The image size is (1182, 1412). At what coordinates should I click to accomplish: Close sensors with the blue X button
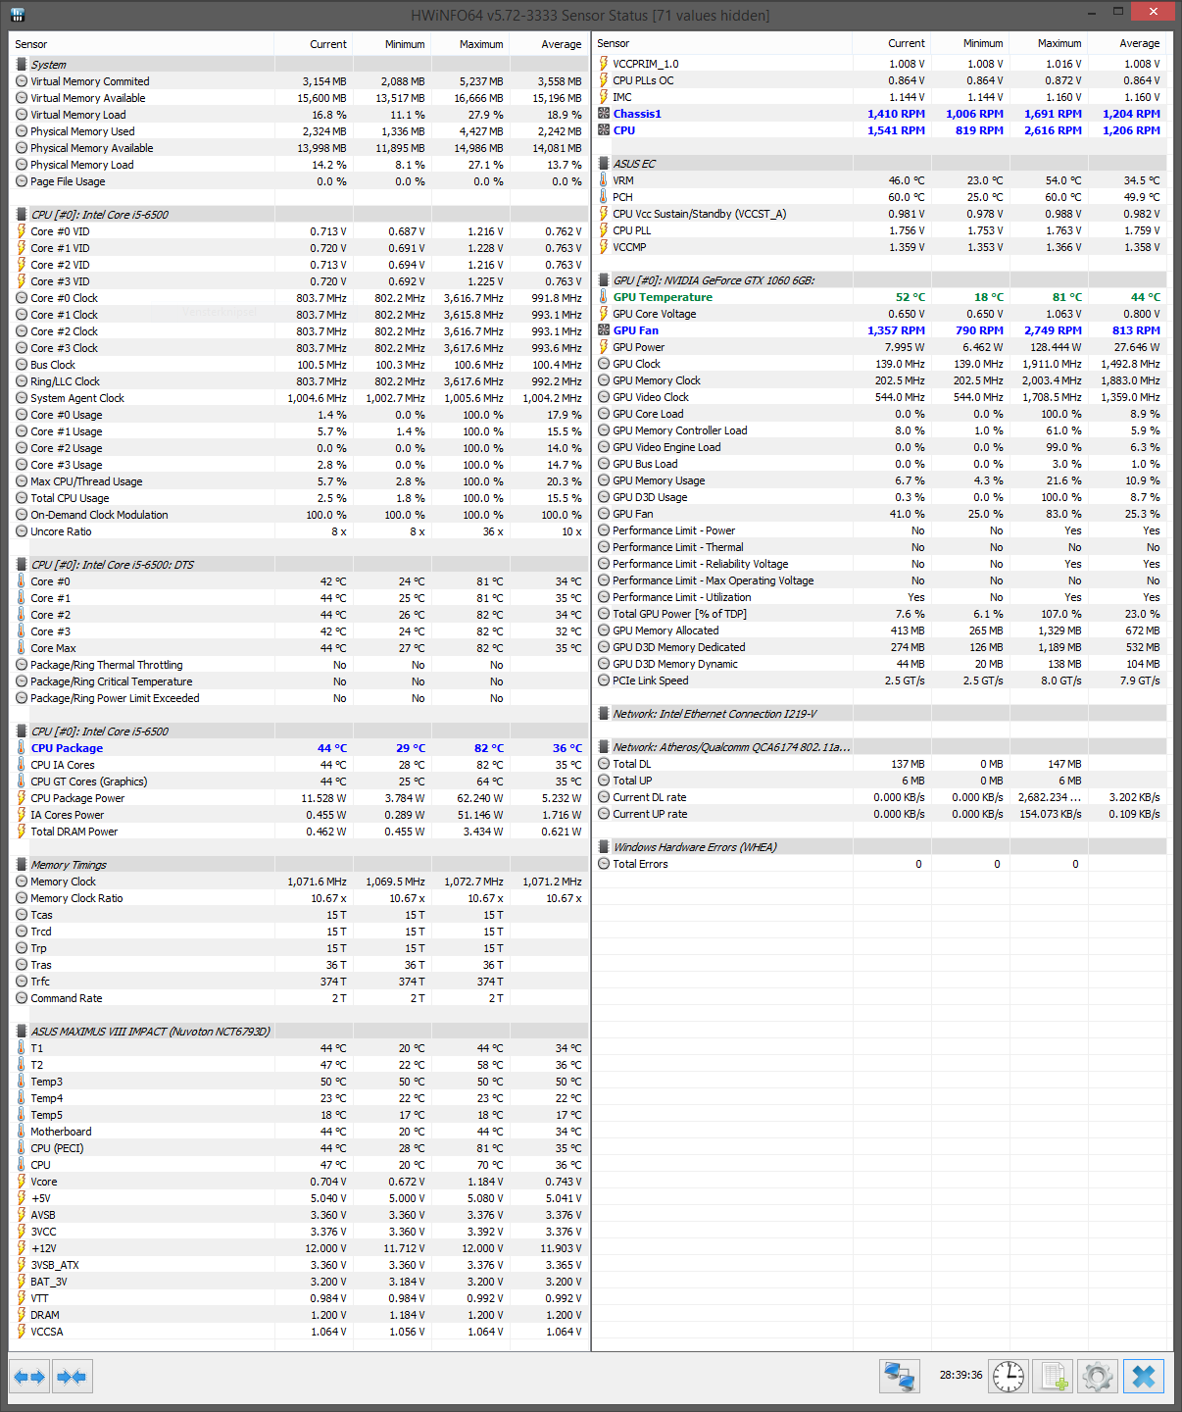pos(1144,1377)
